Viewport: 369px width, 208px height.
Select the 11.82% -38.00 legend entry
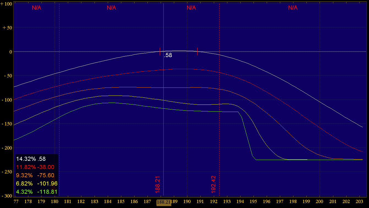tap(35, 167)
